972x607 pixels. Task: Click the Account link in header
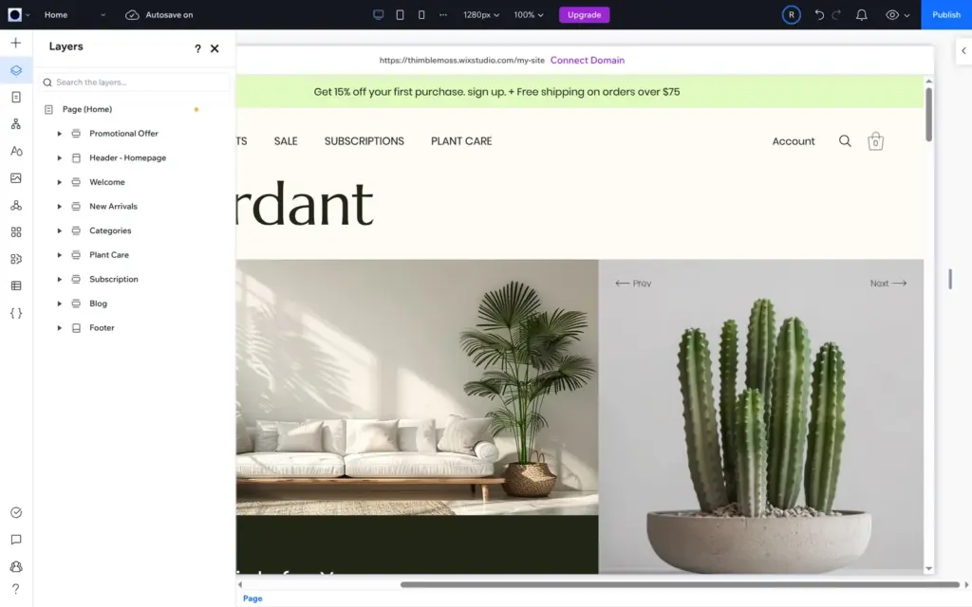794,141
